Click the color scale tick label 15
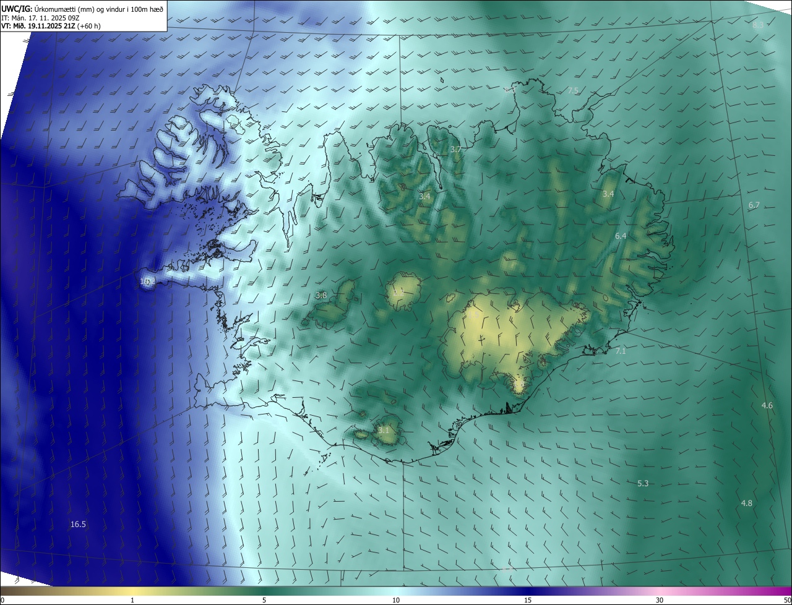 [528, 601]
